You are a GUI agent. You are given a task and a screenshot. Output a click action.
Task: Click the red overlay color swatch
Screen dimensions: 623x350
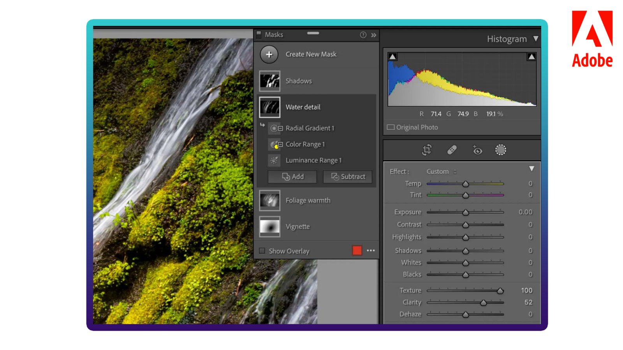[x=357, y=250]
